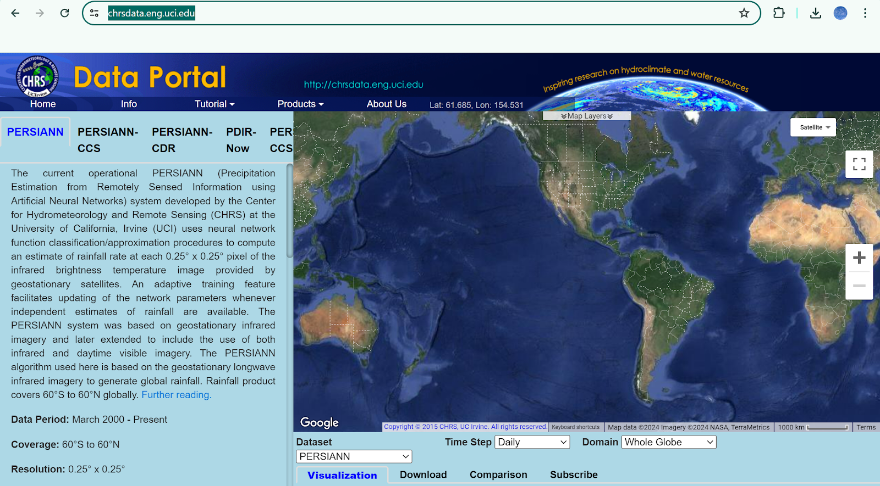Click the 'Resolution:' label text
880x486 pixels.
pos(38,470)
